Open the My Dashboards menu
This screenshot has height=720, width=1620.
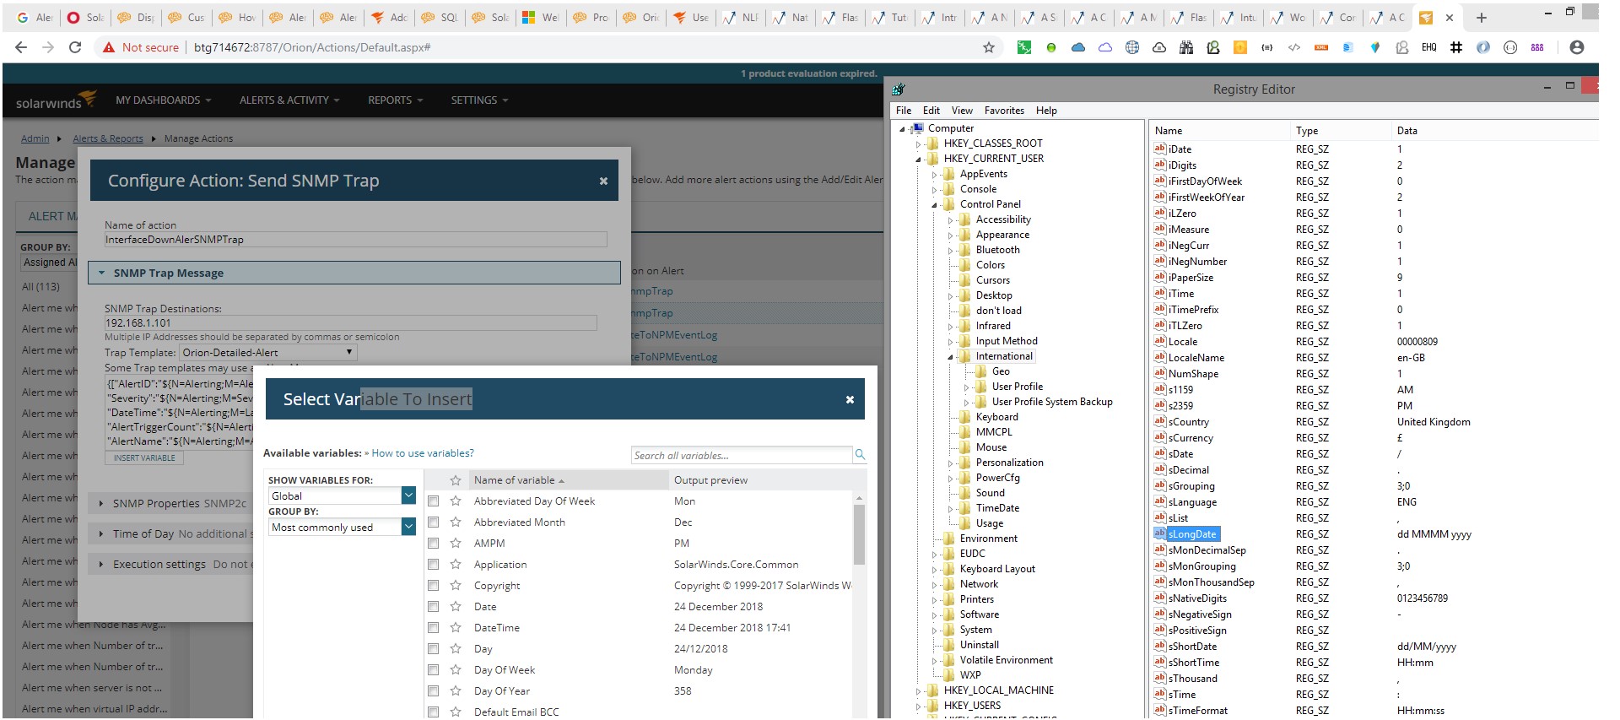(x=163, y=100)
